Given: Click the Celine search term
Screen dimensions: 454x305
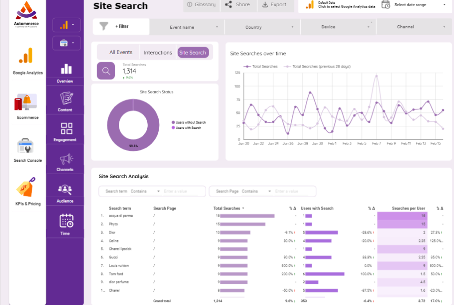Looking at the screenshot, I should tap(113, 241).
